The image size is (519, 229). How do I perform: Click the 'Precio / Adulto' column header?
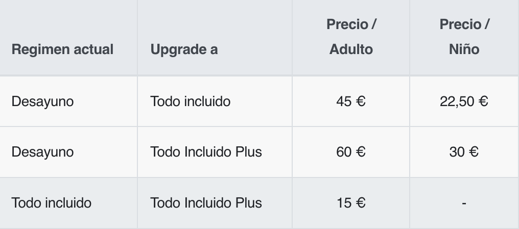pyautogui.click(x=351, y=37)
